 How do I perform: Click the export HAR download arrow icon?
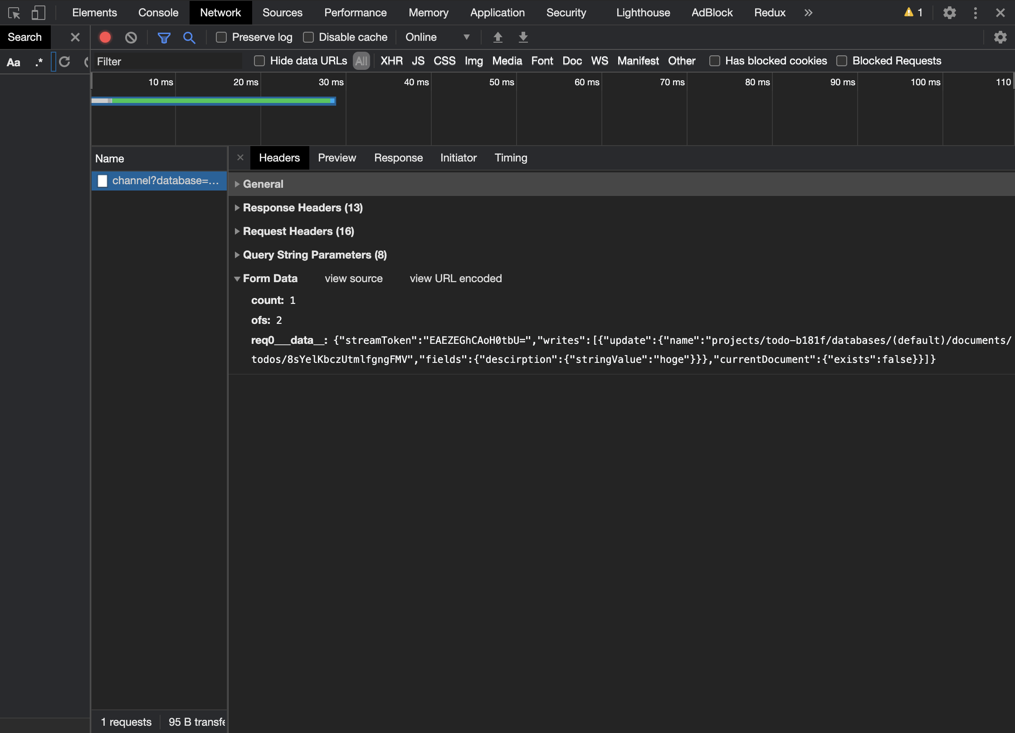coord(523,37)
